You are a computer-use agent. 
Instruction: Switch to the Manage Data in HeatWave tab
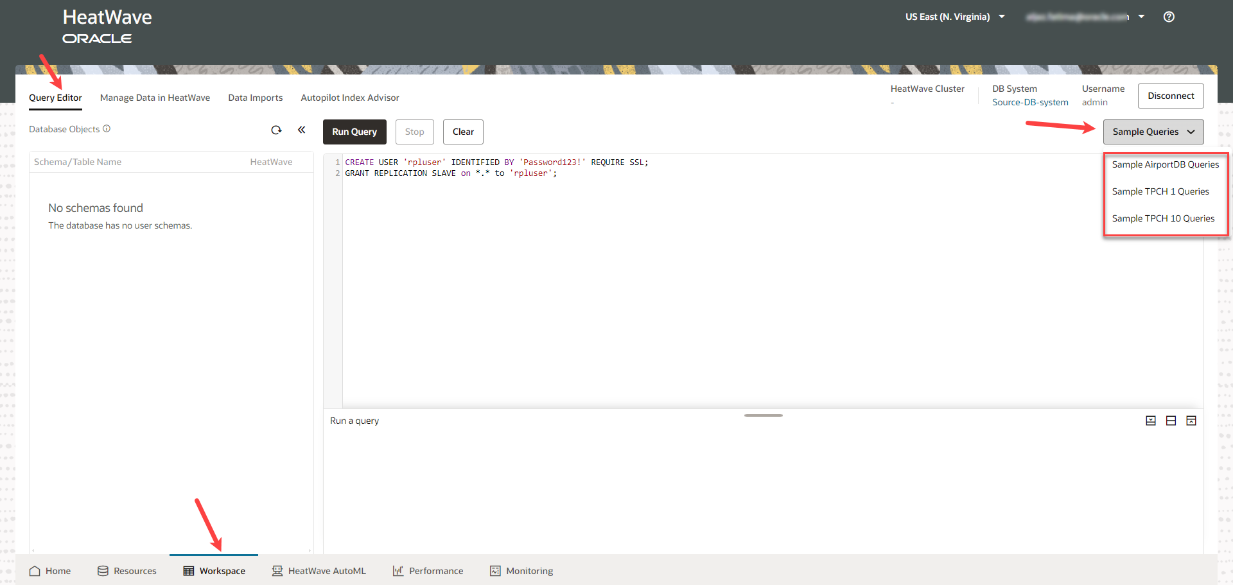pos(155,98)
